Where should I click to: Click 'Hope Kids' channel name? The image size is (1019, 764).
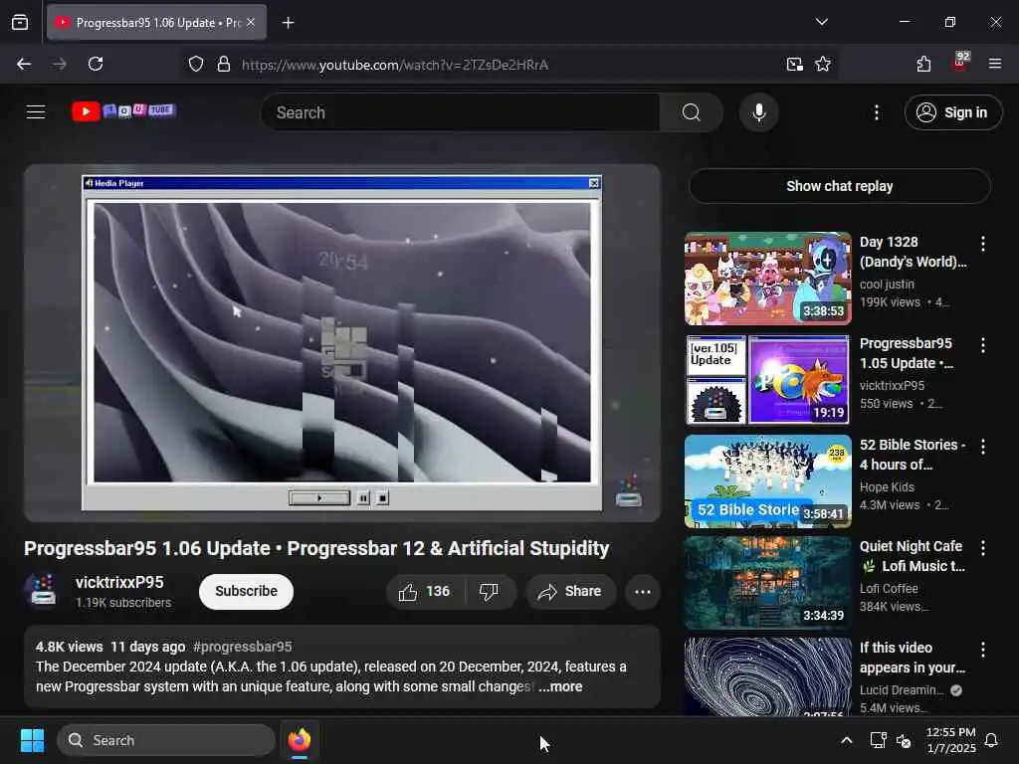(x=887, y=486)
